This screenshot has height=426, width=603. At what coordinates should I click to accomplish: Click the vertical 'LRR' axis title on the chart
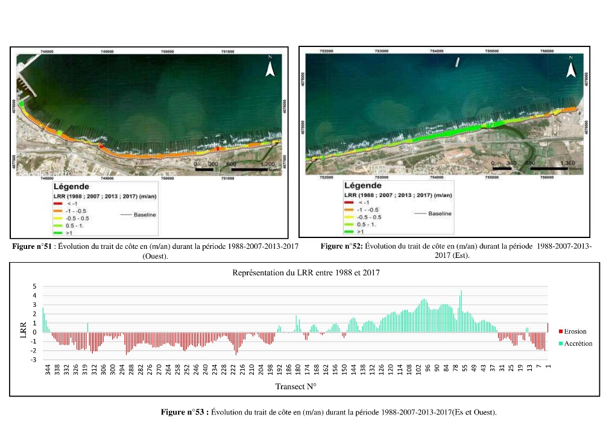[24, 330]
